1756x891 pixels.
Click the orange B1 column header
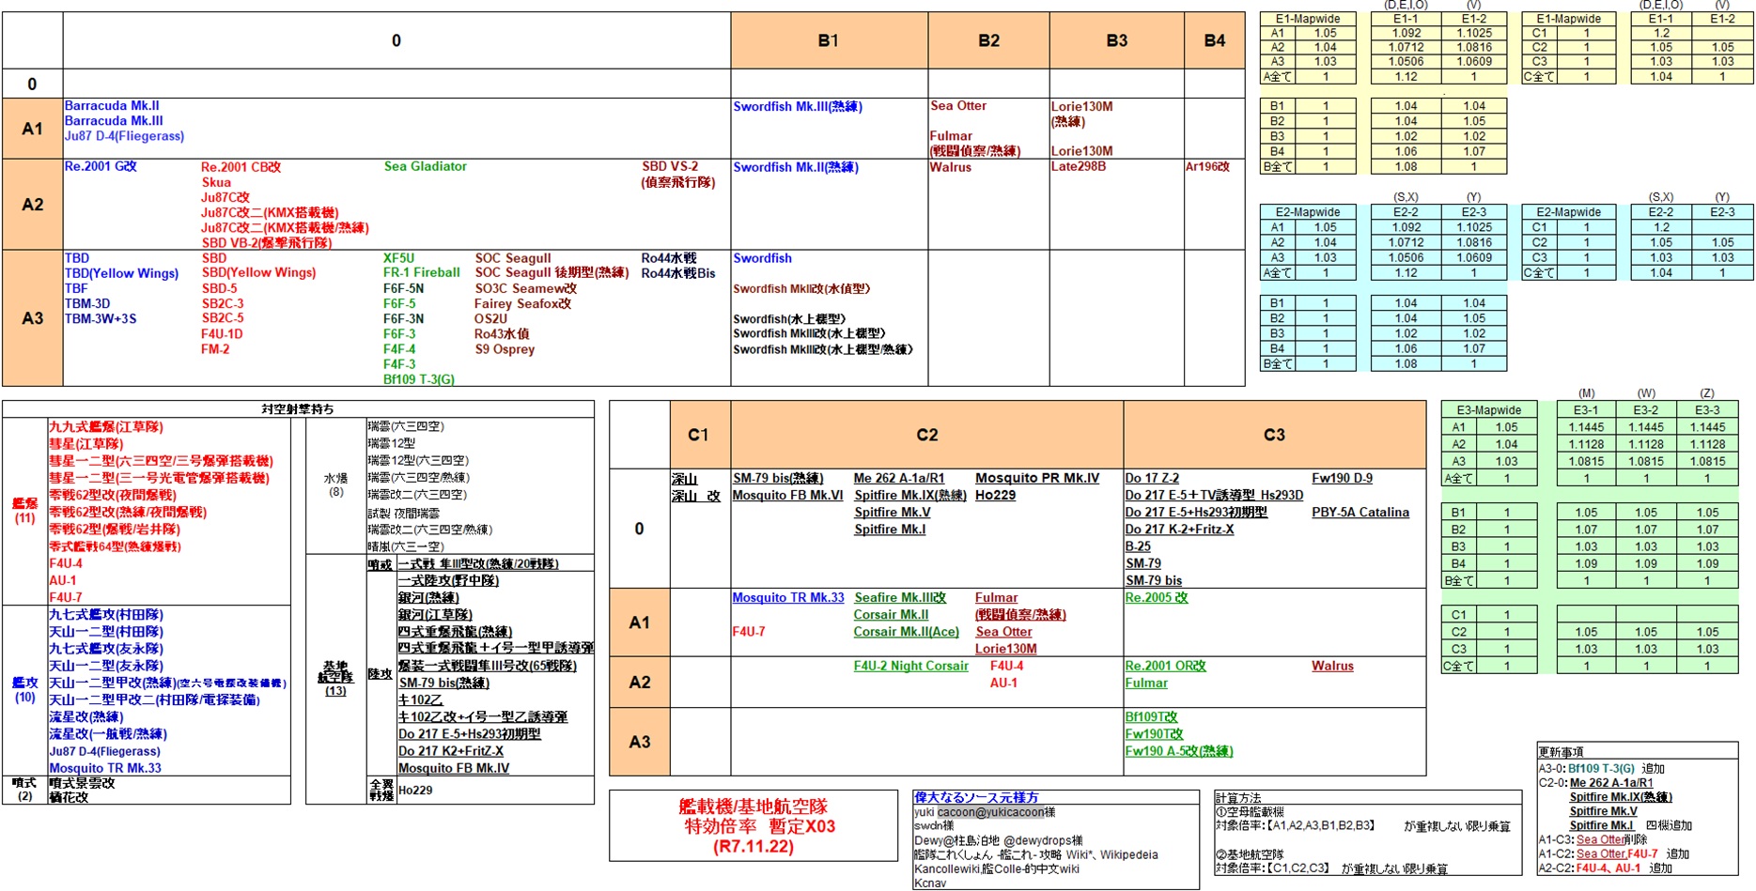point(828,40)
